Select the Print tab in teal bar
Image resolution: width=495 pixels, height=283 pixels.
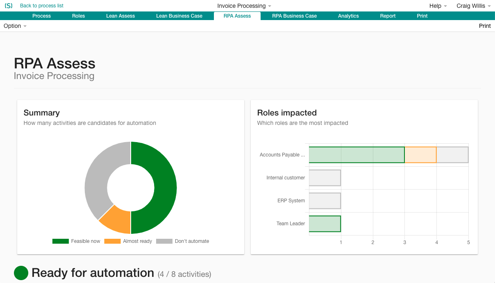(x=422, y=16)
